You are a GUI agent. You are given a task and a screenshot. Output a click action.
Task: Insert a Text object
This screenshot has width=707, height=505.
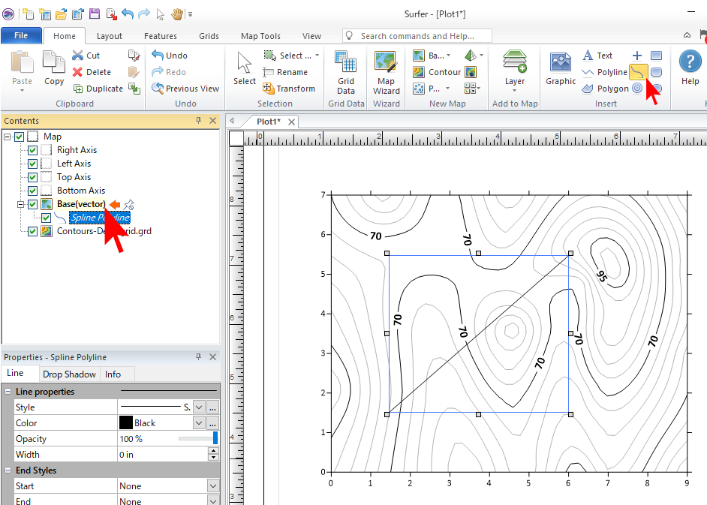point(597,56)
